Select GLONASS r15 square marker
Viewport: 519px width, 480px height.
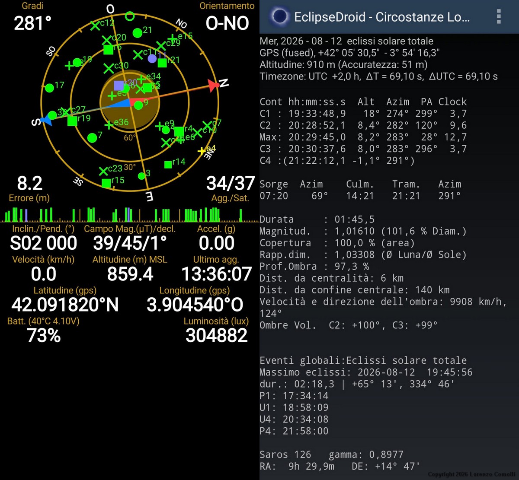tap(106, 183)
